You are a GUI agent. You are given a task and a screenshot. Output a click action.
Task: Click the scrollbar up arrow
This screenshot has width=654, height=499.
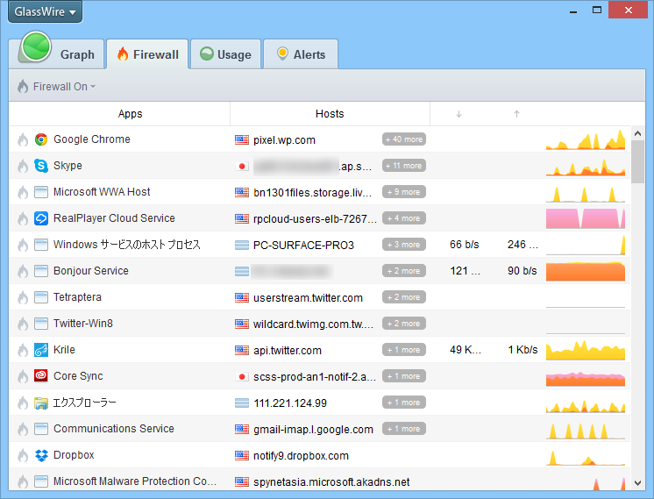pyautogui.click(x=637, y=133)
